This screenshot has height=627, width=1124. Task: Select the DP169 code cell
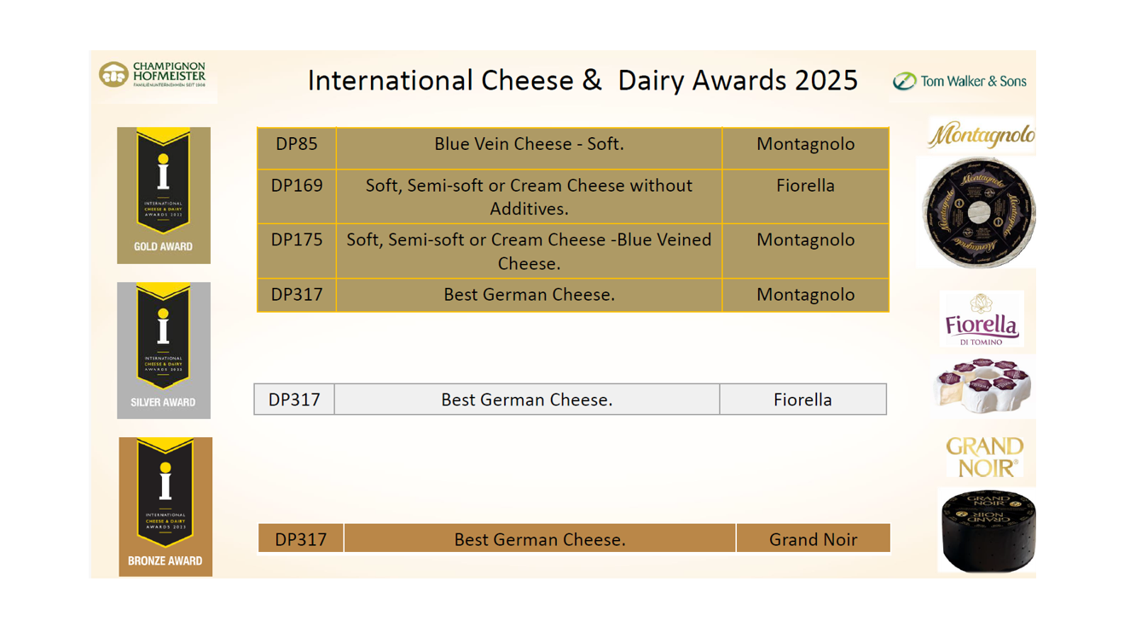click(297, 197)
